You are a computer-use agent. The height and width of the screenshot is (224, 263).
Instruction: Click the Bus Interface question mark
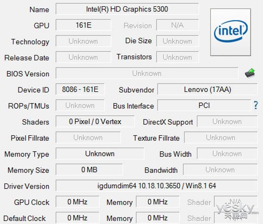point(256,105)
